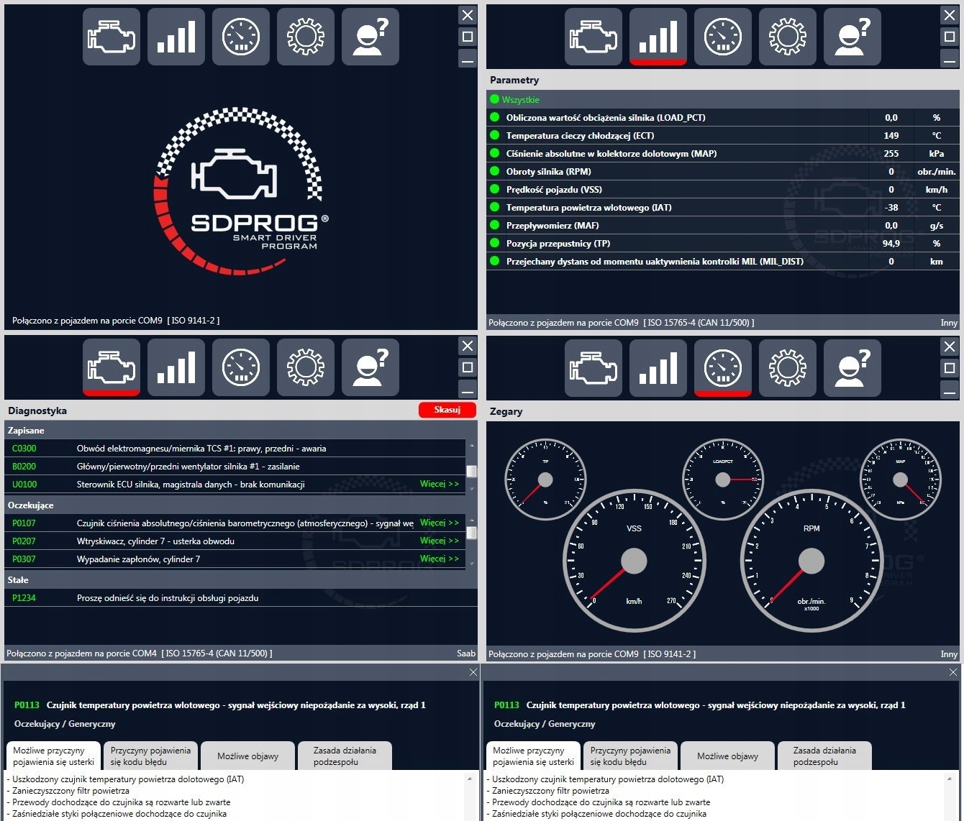Toggle the MAP pressure parameter green indicator
The image size is (964, 821).
tap(494, 153)
